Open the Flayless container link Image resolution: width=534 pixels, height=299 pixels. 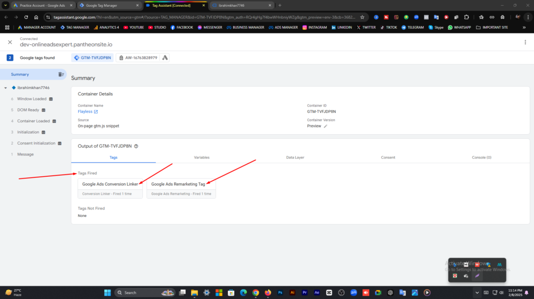click(88, 111)
